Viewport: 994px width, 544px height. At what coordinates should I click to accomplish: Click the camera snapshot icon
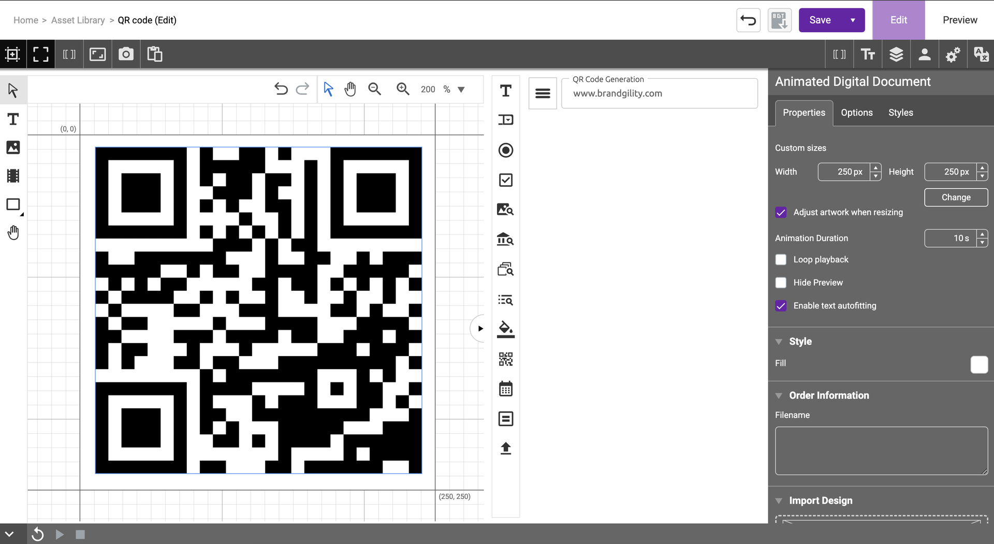[126, 54]
